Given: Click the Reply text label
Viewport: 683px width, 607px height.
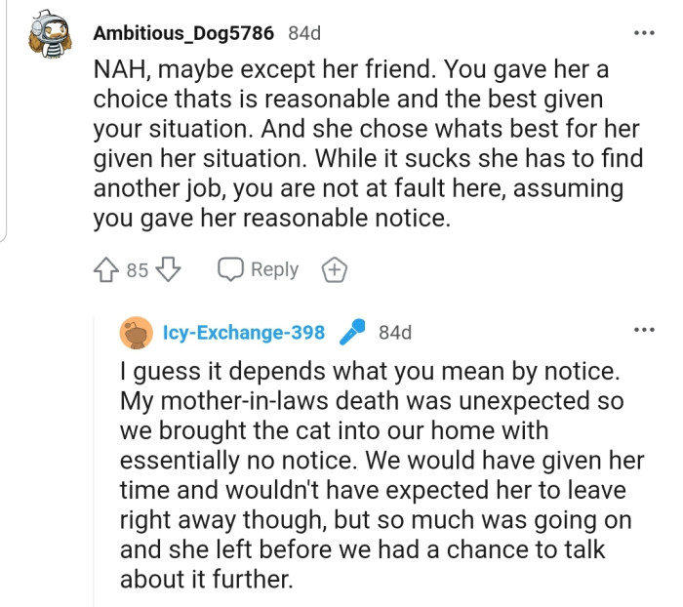Looking at the screenshot, I should coord(274,270).
